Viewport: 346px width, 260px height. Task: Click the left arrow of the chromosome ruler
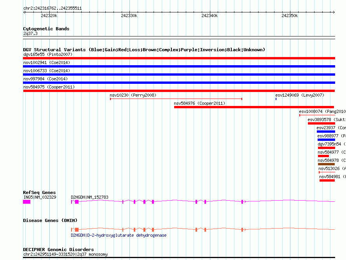click(x=24, y=12)
